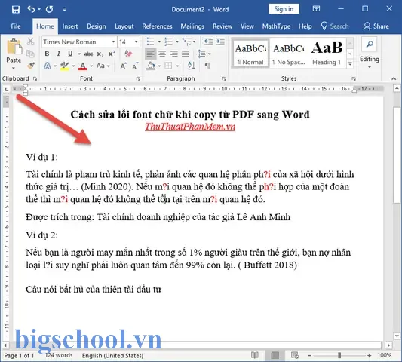Viewport: 402px width, 362px height.
Task: Apply multilevel list formatting
Action: (x=186, y=41)
